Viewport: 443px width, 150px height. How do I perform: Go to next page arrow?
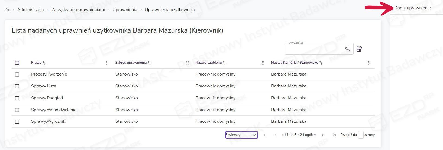[323, 135]
